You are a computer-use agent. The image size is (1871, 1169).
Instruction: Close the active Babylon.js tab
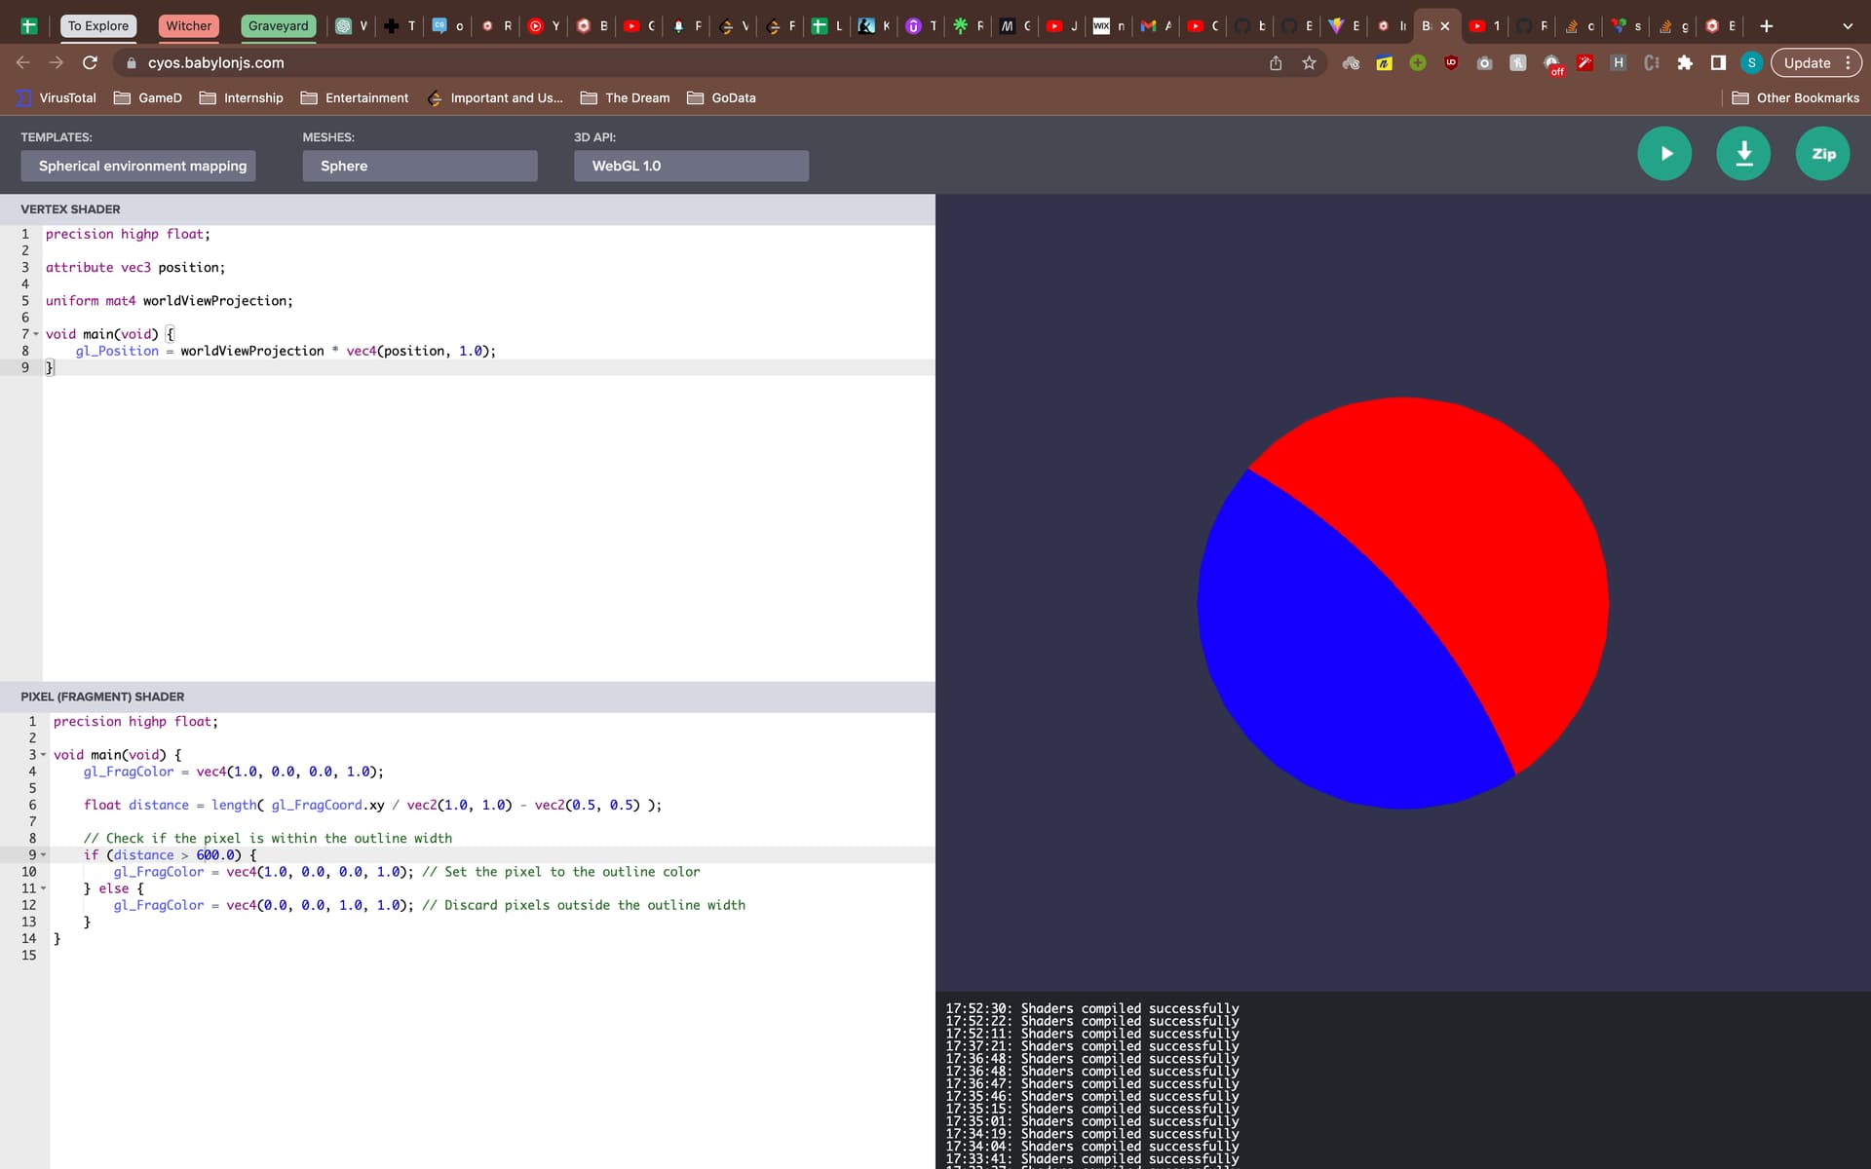point(1445,26)
